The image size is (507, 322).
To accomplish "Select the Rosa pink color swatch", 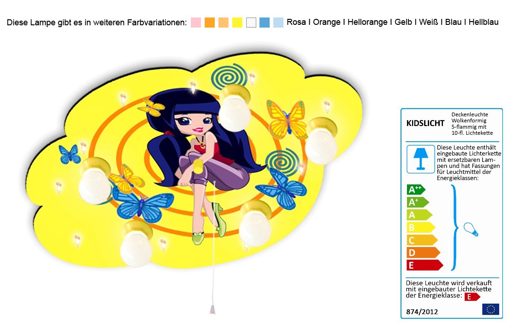I will 195,22.
